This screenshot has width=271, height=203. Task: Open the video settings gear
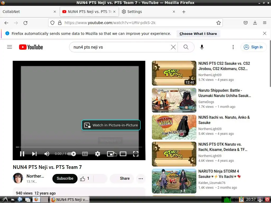pyautogui.click(x=98, y=154)
